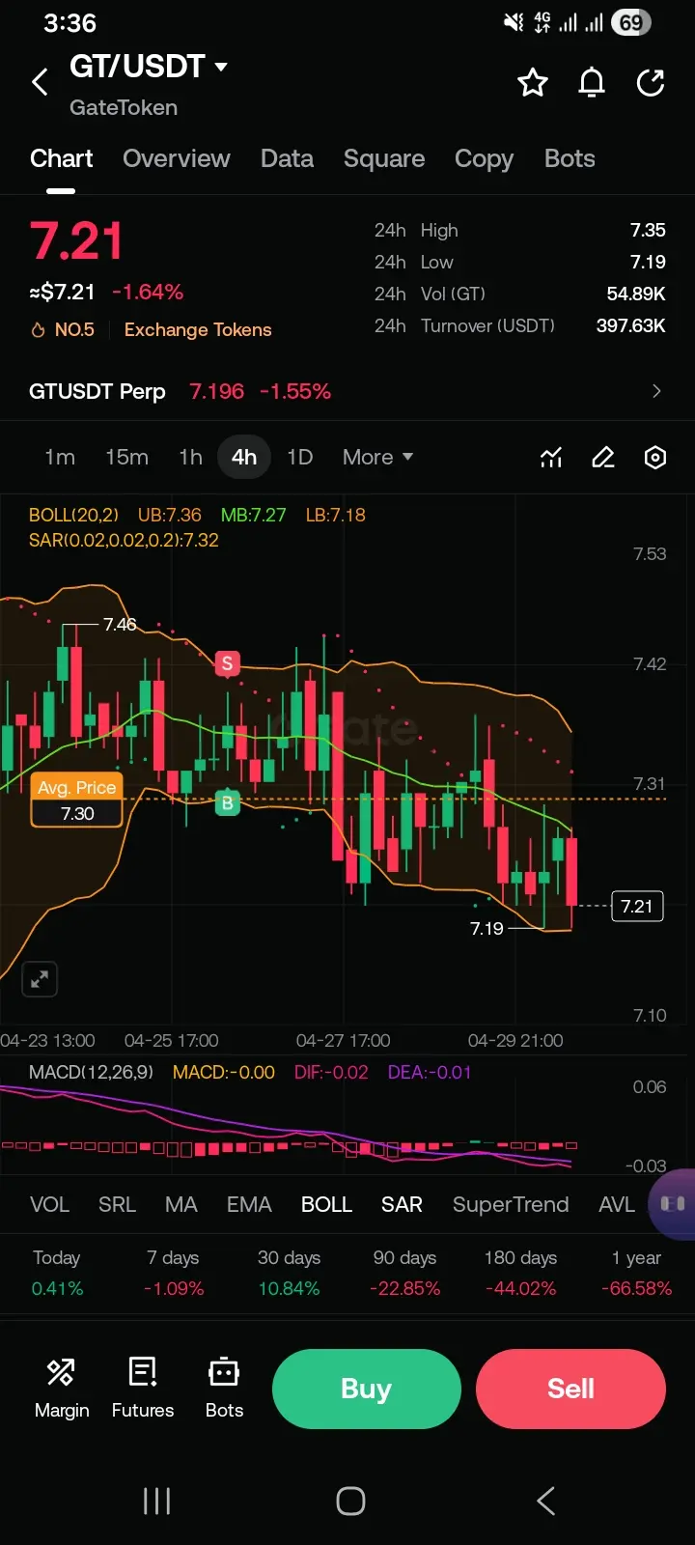Tap the 24h Turnover 397.63K value

coord(630,325)
